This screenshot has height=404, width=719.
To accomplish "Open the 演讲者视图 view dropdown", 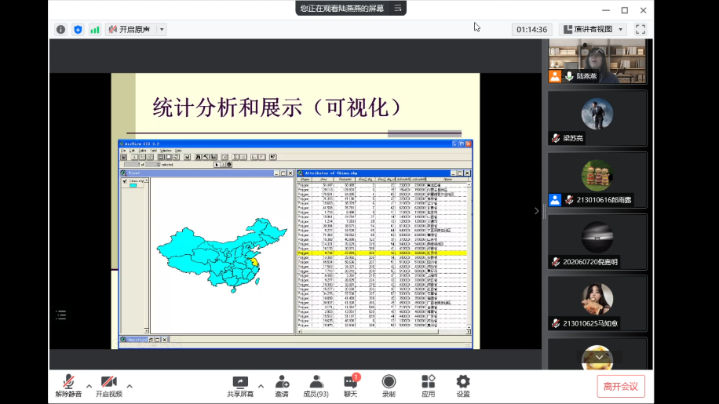I will pyautogui.click(x=593, y=29).
